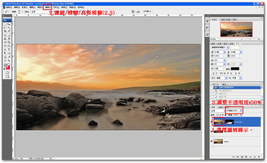The width and height of the screenshot is (267, 163).
Task: Open the layer opacity 50% dropdown arrow
Action: 241,110
